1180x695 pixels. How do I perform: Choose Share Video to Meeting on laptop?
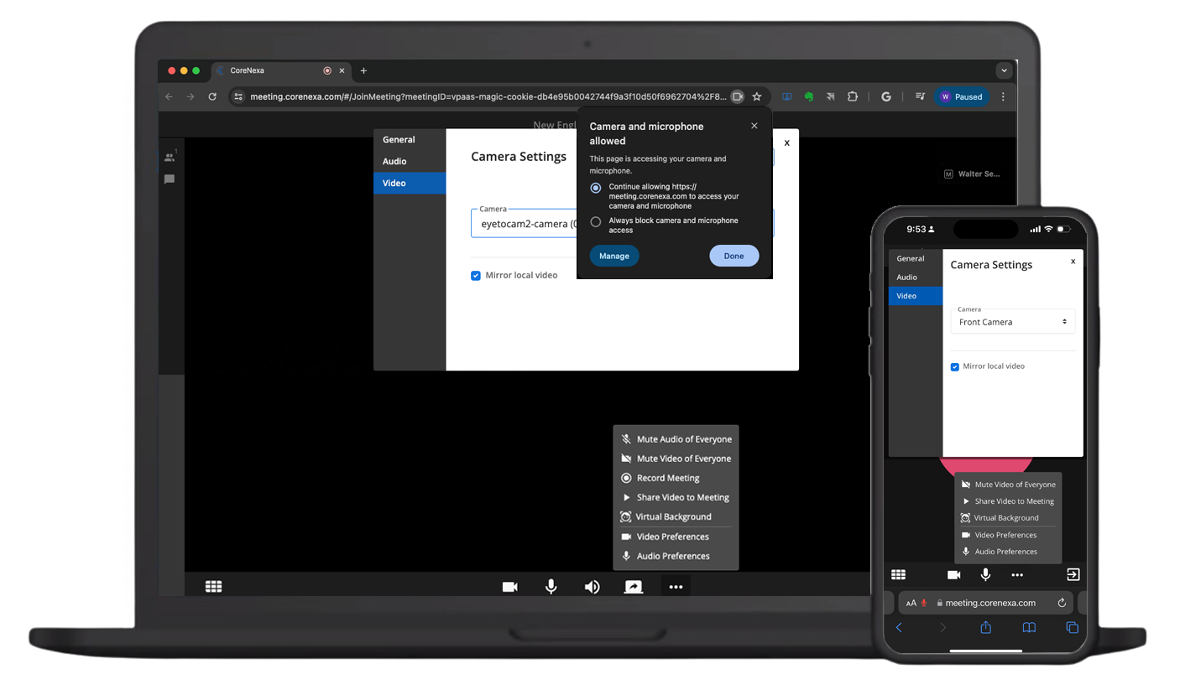(676, 497)
